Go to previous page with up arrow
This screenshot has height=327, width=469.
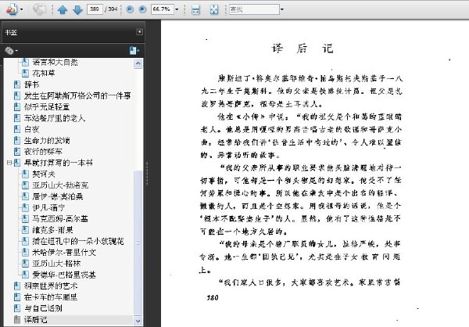[x=63, y=9]
